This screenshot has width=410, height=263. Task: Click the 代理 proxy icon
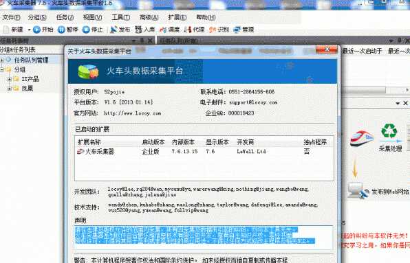[188, 30]
